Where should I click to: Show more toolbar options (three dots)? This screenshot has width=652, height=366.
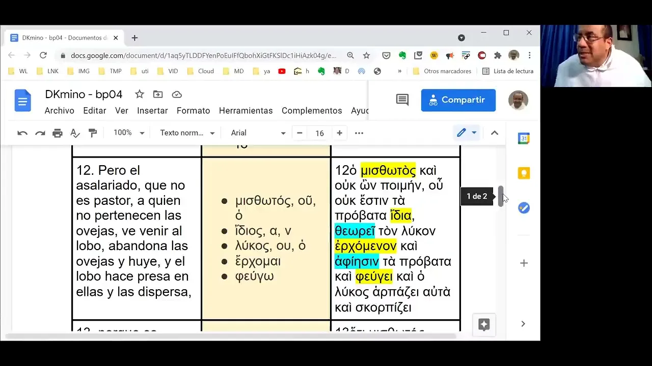359,133
